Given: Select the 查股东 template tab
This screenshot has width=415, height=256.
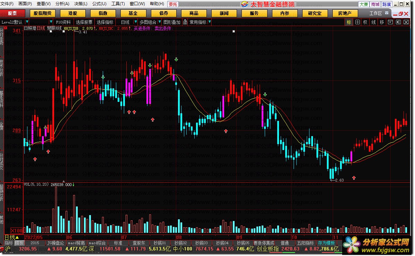Looking at the screenshot, I should tap(139, 243).
